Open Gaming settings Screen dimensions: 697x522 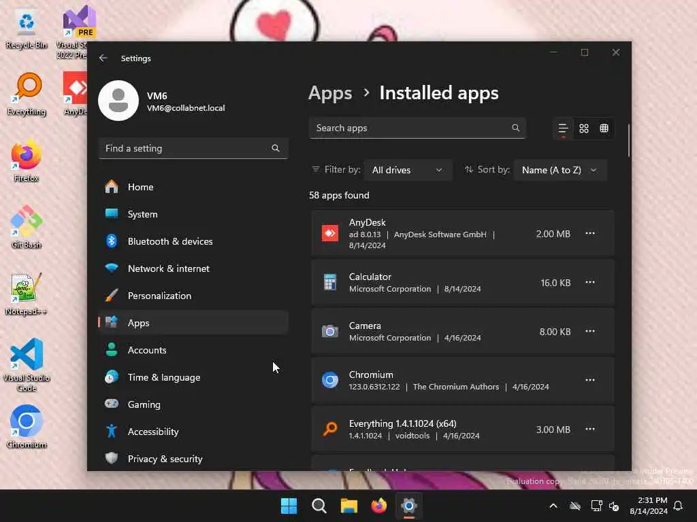(x=193, y=404)
